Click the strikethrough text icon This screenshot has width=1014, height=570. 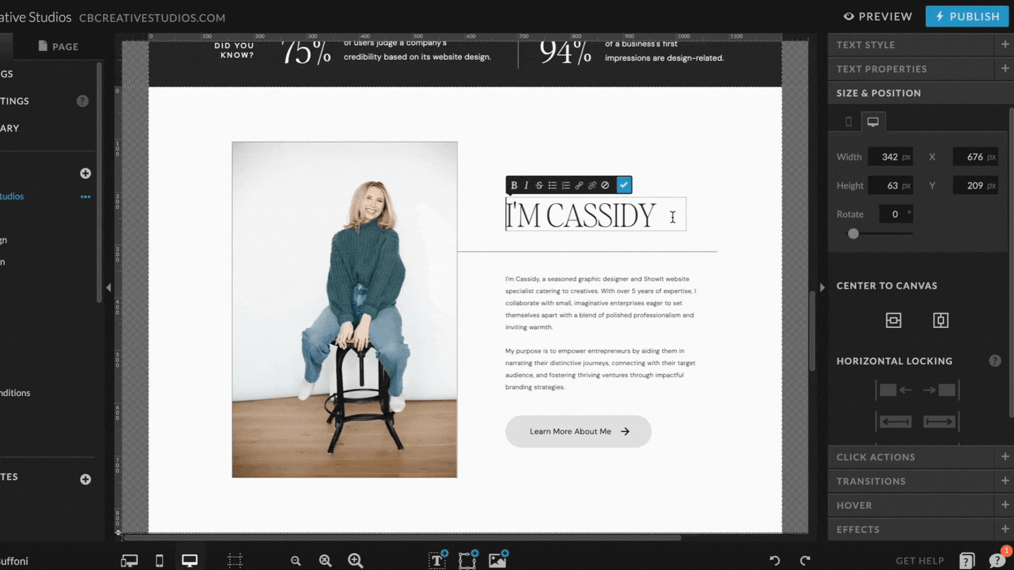pyautogui.click(x=539, y=185)
